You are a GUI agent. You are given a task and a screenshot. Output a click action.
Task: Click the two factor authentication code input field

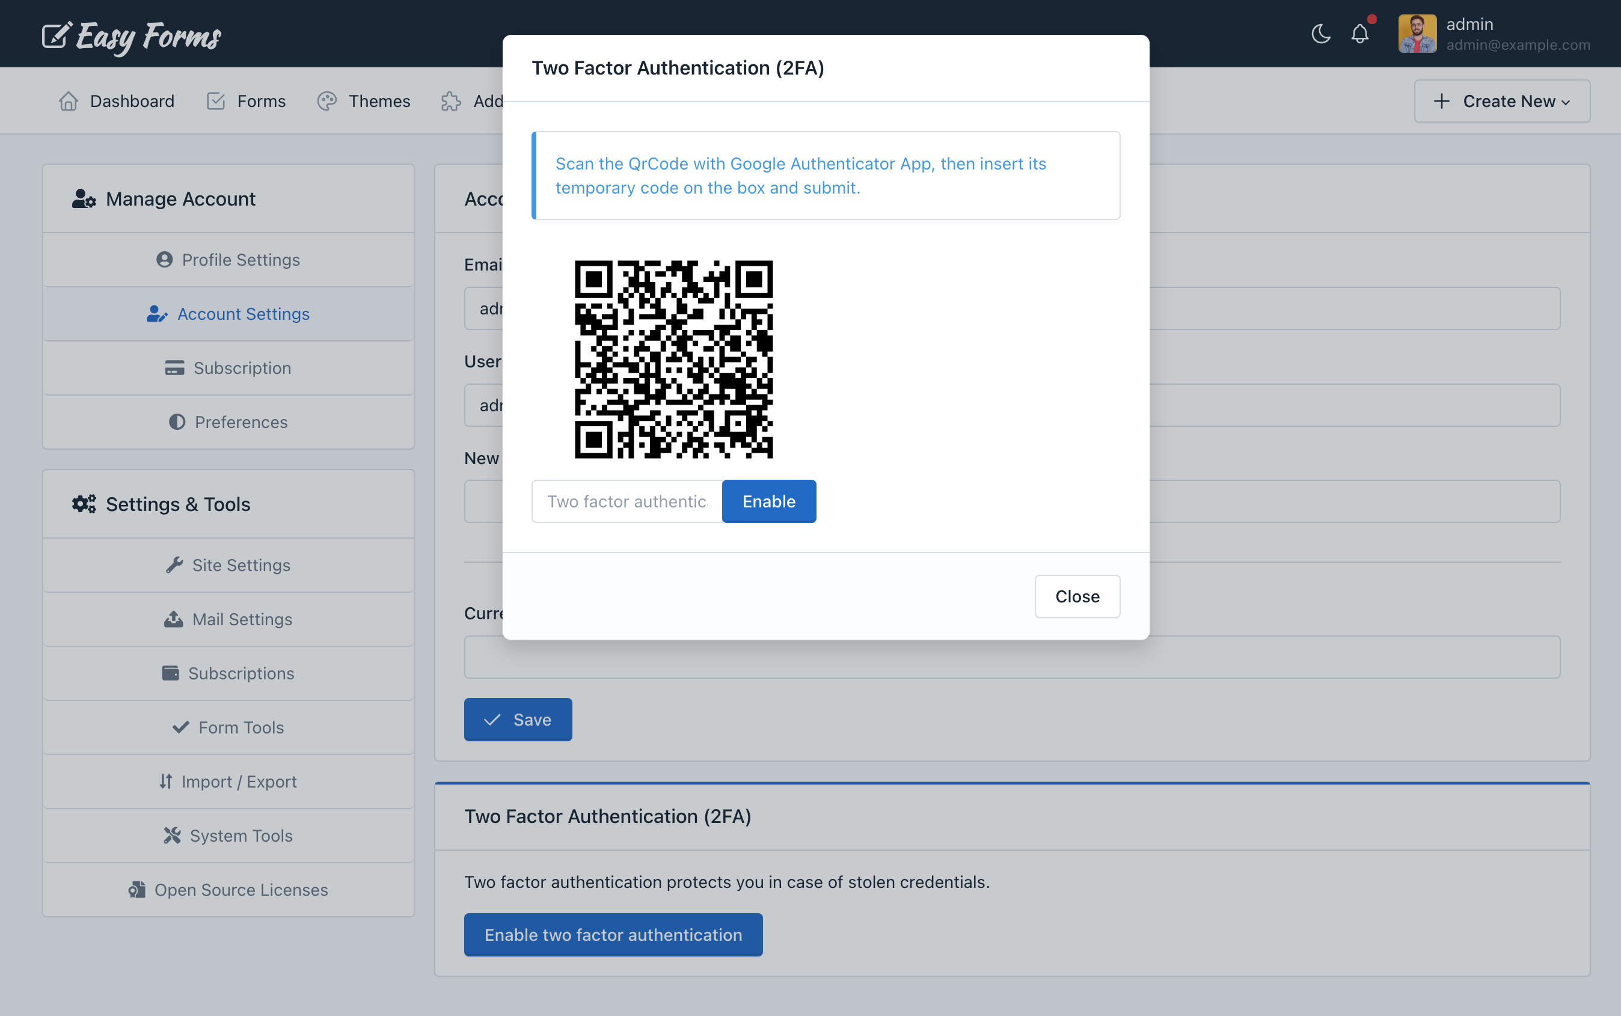(627, 501)
